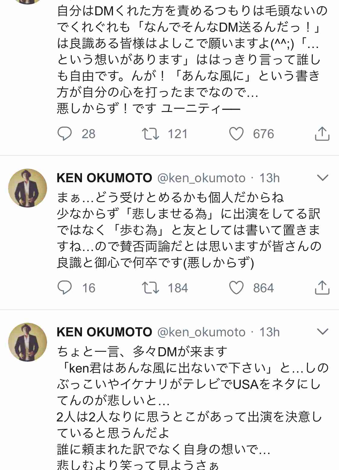Open the 13h timestamp on middle tweet
The height and width of the screenshot is (470, 339).
[x=270, y=178]
